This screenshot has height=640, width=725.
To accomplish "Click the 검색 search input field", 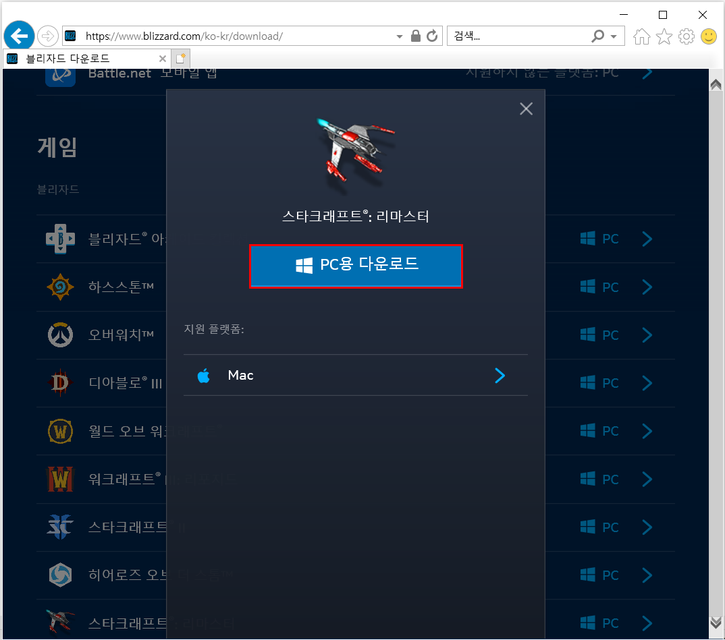I will [518, 36].
